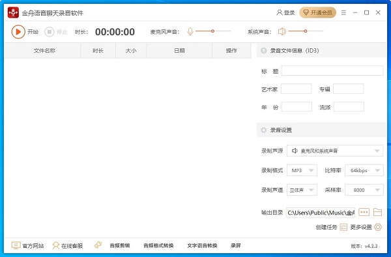This screenshot has width=391, height=257.
Task: Open the 录制声道 立体声 dropdown
Action: click(302, 190)
